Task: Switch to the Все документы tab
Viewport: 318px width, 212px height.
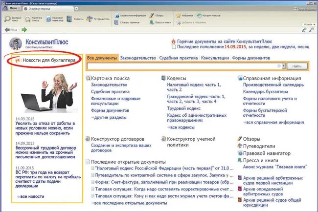Action: [x=102, y=58]
